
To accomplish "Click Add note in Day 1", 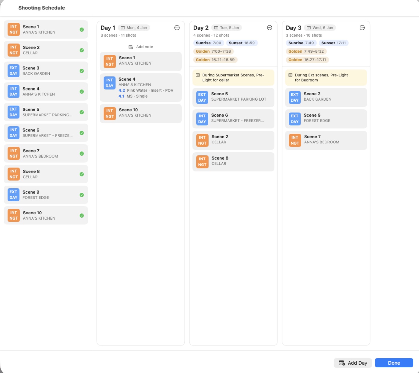I will 141,47.
